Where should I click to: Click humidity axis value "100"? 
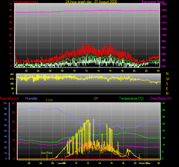click(x=5, y=103)
